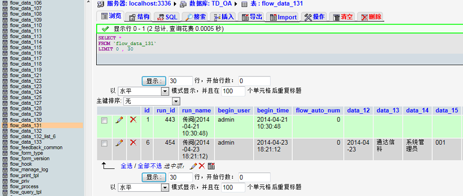The height and width of the screenshot is (196, 463).
Task: Open the 浏览 tab
Action: click(111, 16)
